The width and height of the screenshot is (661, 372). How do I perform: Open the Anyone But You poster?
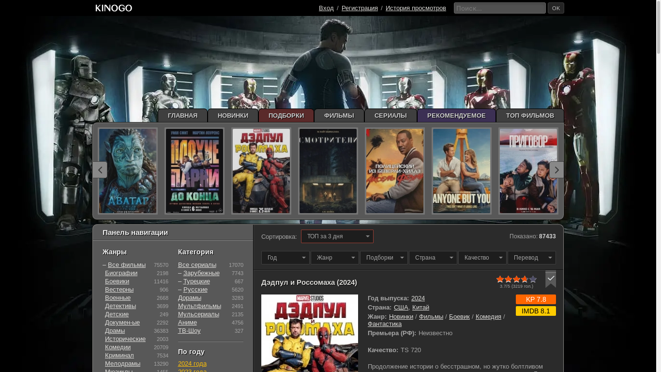(x=462, y=171)
